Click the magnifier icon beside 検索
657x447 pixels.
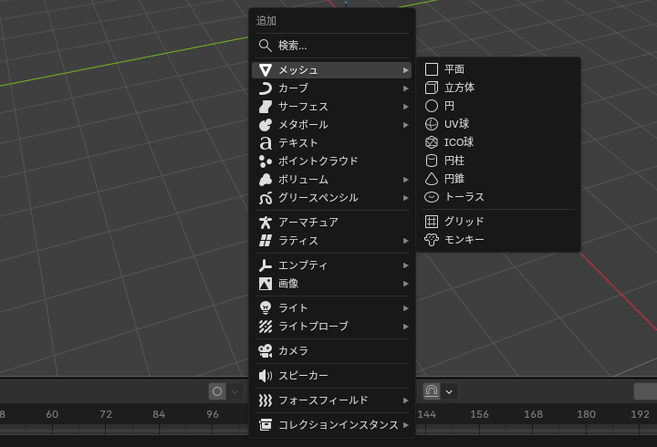266,46
